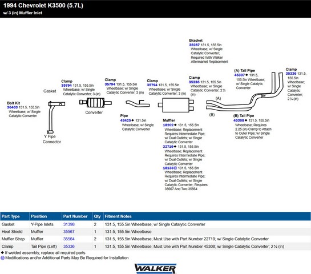Click the catalytic Converter diagram image

[x=95, y=103]
